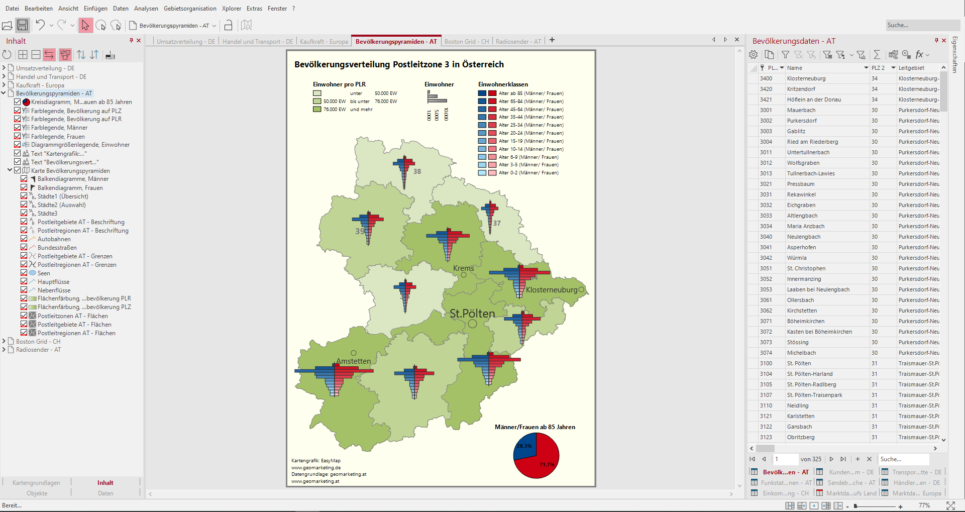Save the workspace with the floppy icon
The width and height of the screenshot is (965, 512).
click(22, 25)
